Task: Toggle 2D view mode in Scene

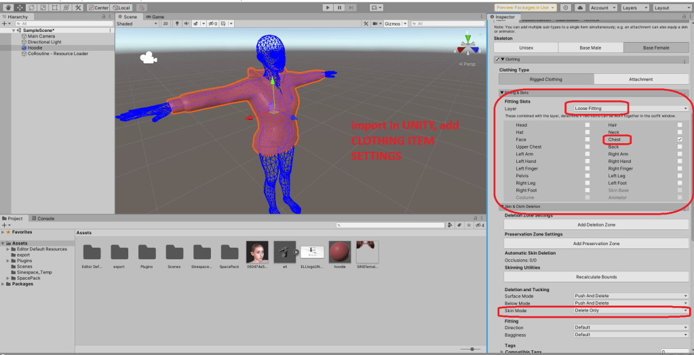Action: tap(166, 24)
